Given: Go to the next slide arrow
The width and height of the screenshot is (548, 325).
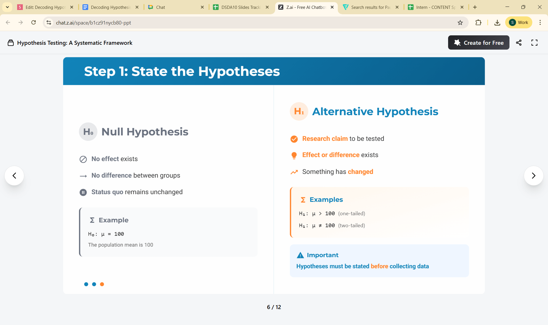Looking at the screenshot, I should (x=533, y=176).
